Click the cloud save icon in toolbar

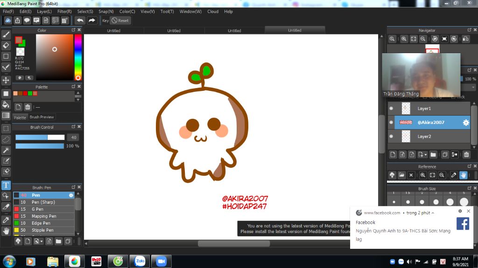8,21
